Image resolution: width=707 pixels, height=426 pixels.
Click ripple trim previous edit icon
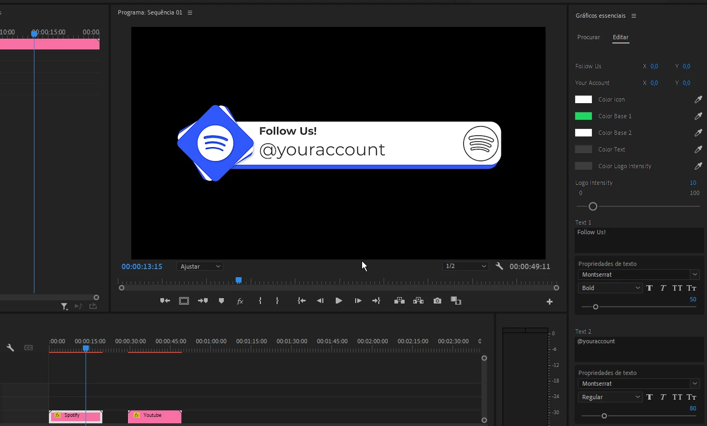(x=165, y=301)
